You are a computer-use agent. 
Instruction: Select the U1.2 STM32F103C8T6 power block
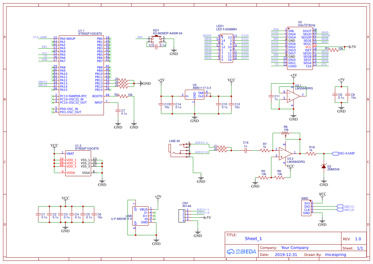[x=78, y=163]
